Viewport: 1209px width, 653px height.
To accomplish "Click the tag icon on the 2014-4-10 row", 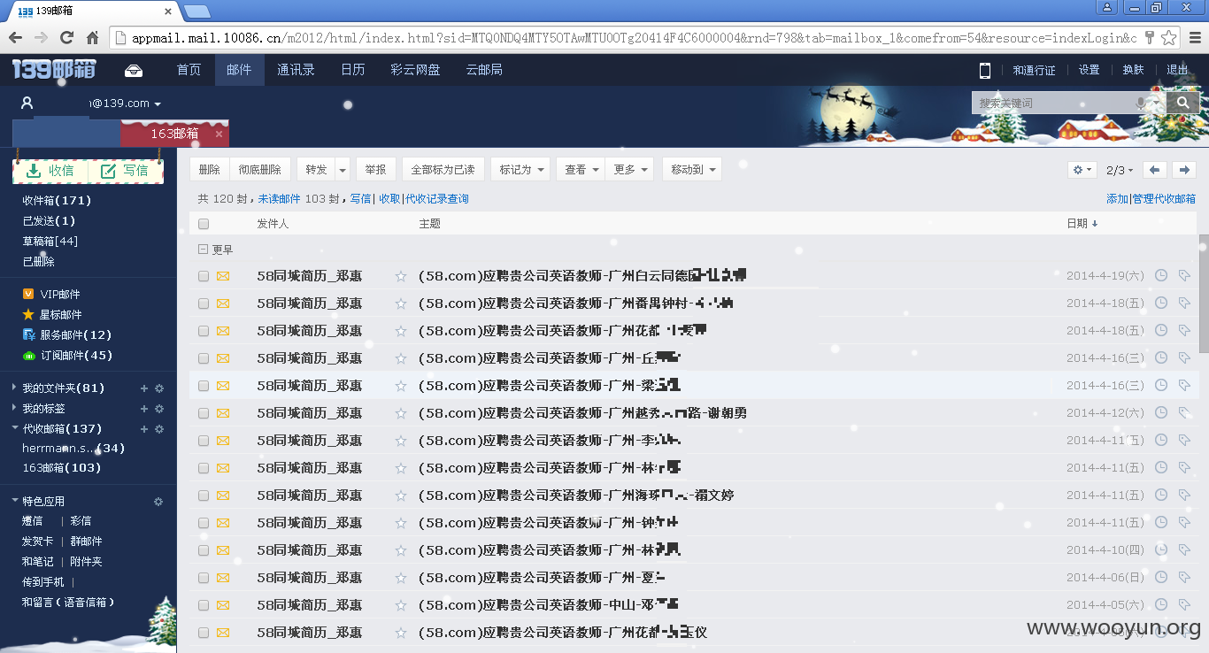I will (1184, 549).
